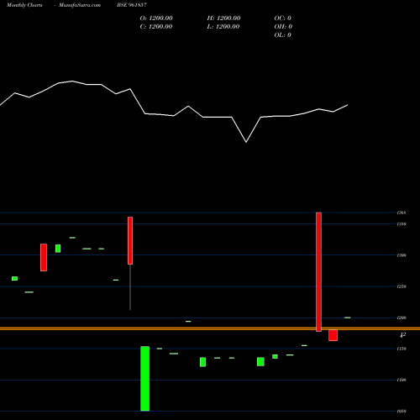Click the 1350 price axis label

point(402,224)
